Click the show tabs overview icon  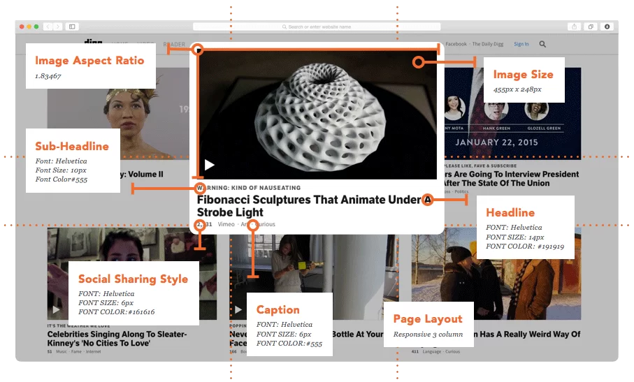(591, 27)
